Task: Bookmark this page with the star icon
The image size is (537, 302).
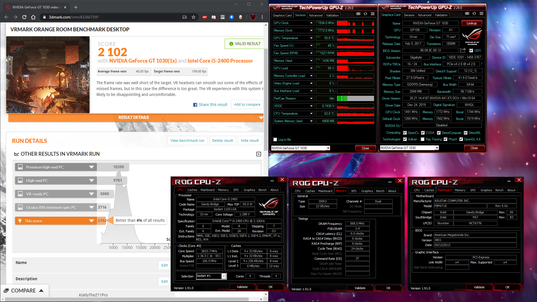Action: [x=194, y=17]
